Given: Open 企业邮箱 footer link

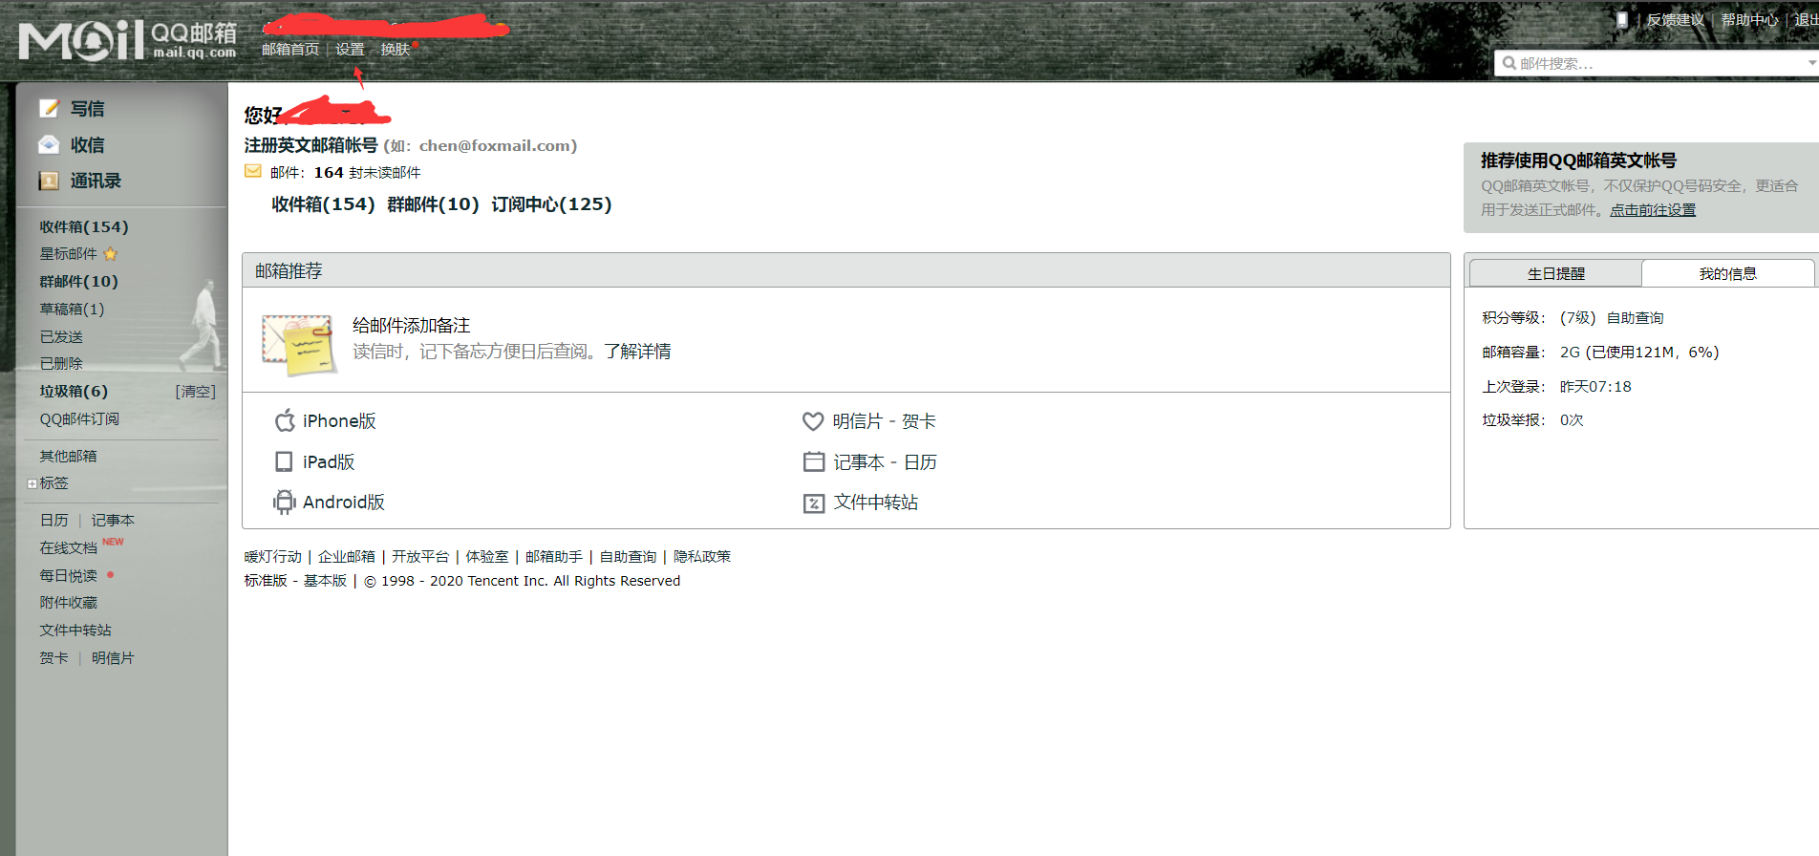Looking at the screenshot, I should [347, 557].
